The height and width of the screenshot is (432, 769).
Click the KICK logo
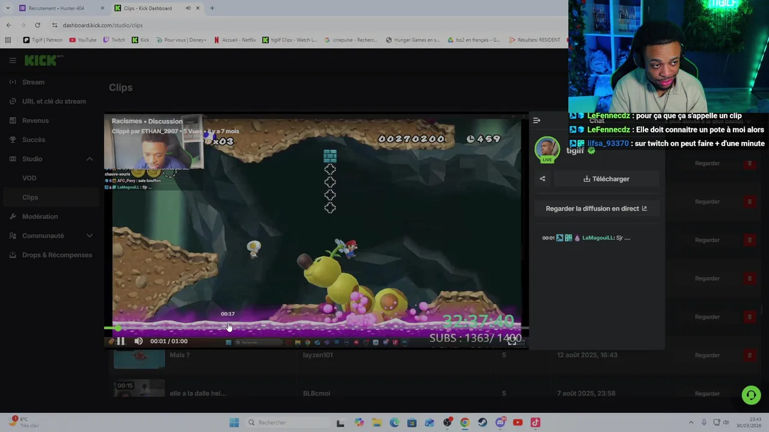pyautogui.click(x=43, y=61)
